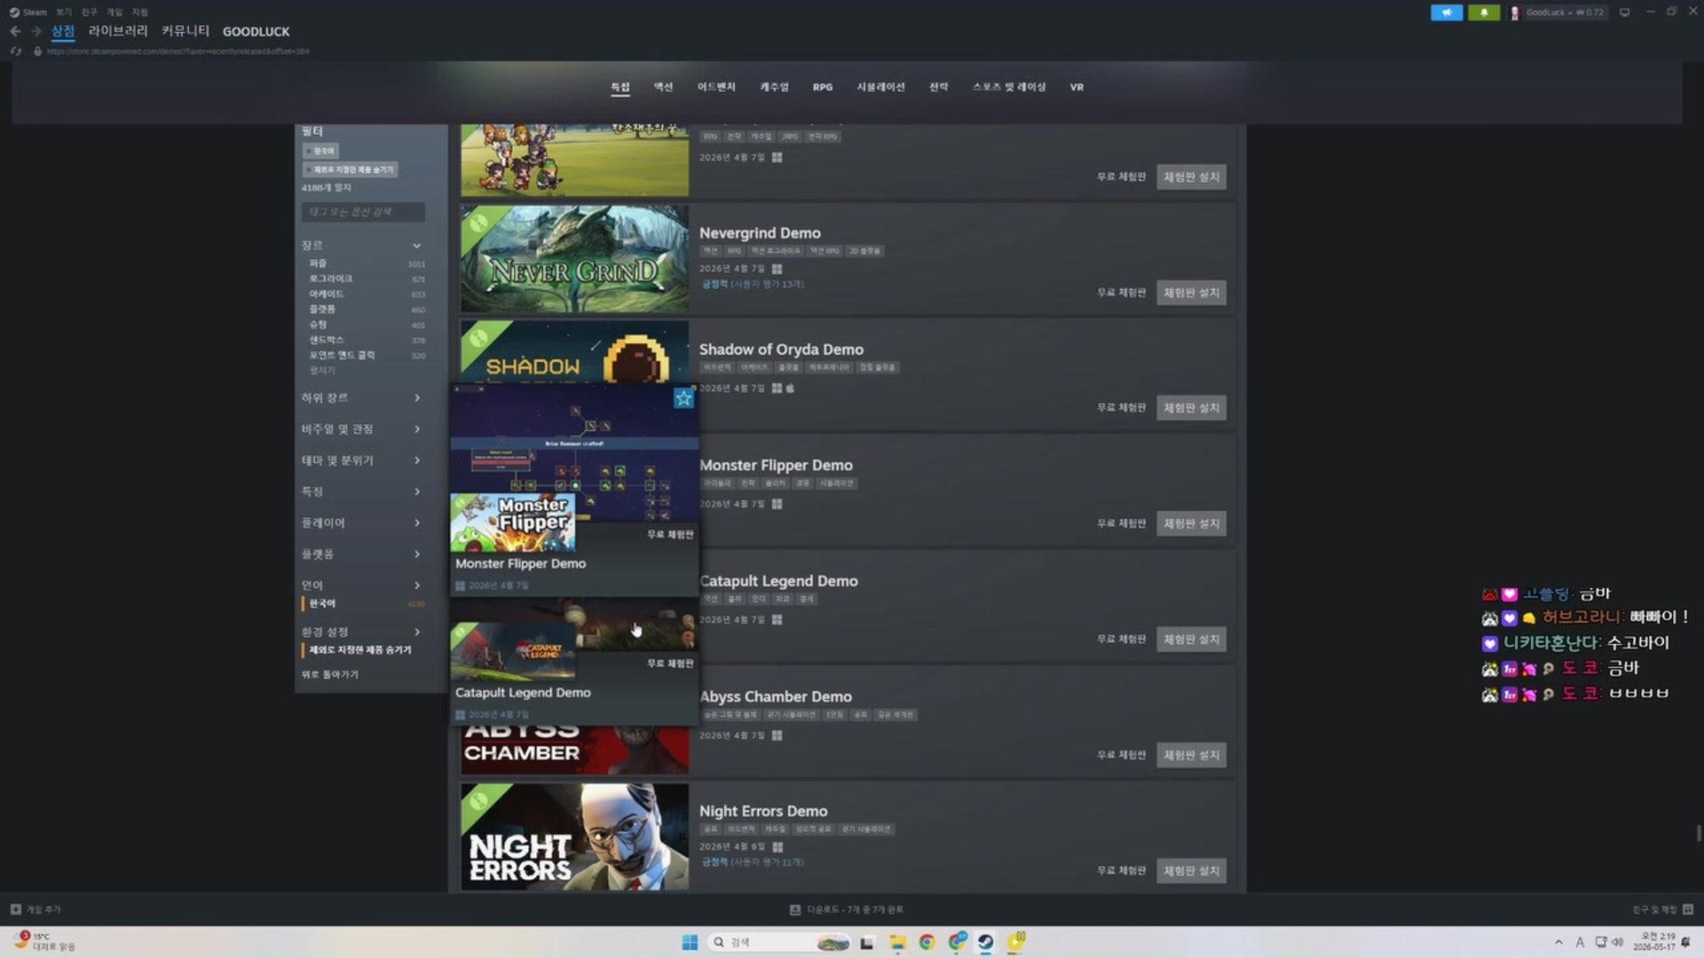This screenshot has width=1704, height=958.
Task: Filter by 슈팅 genre
Action: 318,325
